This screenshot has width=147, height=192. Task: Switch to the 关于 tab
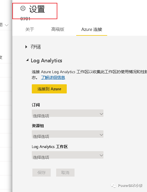(x=30, y=29)
